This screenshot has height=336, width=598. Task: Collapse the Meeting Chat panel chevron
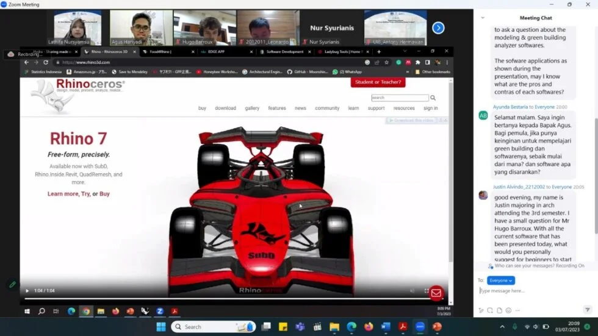pyautogui.click(x=483, y=18)
